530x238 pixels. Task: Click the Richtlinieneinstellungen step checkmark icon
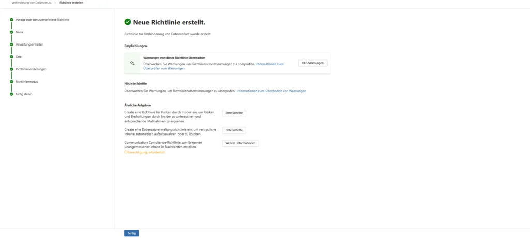pos(11,69)
